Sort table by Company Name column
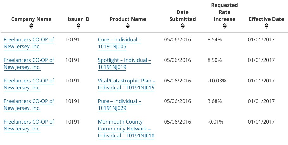The width and height of the screenshot is (288, 145). click(31, 26)
